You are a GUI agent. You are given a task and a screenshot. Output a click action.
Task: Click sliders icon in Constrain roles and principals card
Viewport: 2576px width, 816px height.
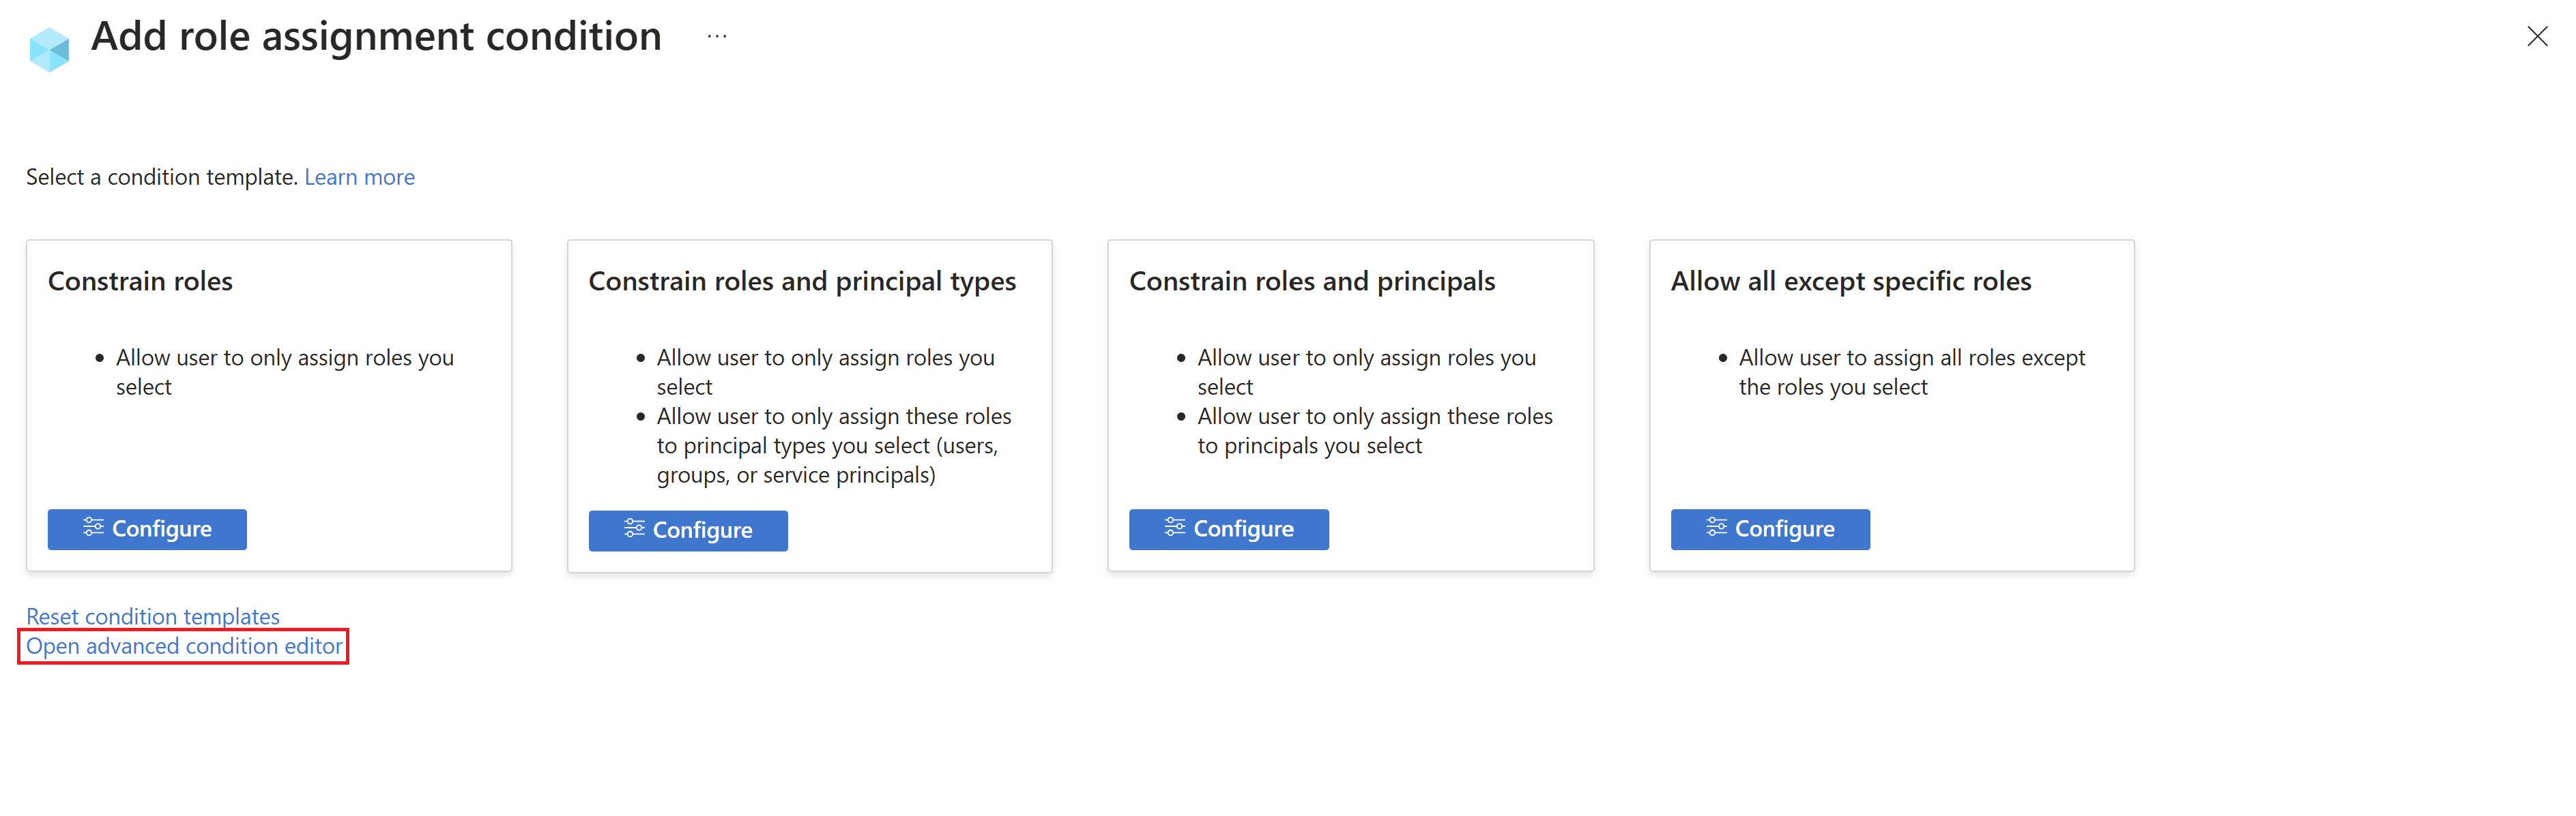point(1175,528)
